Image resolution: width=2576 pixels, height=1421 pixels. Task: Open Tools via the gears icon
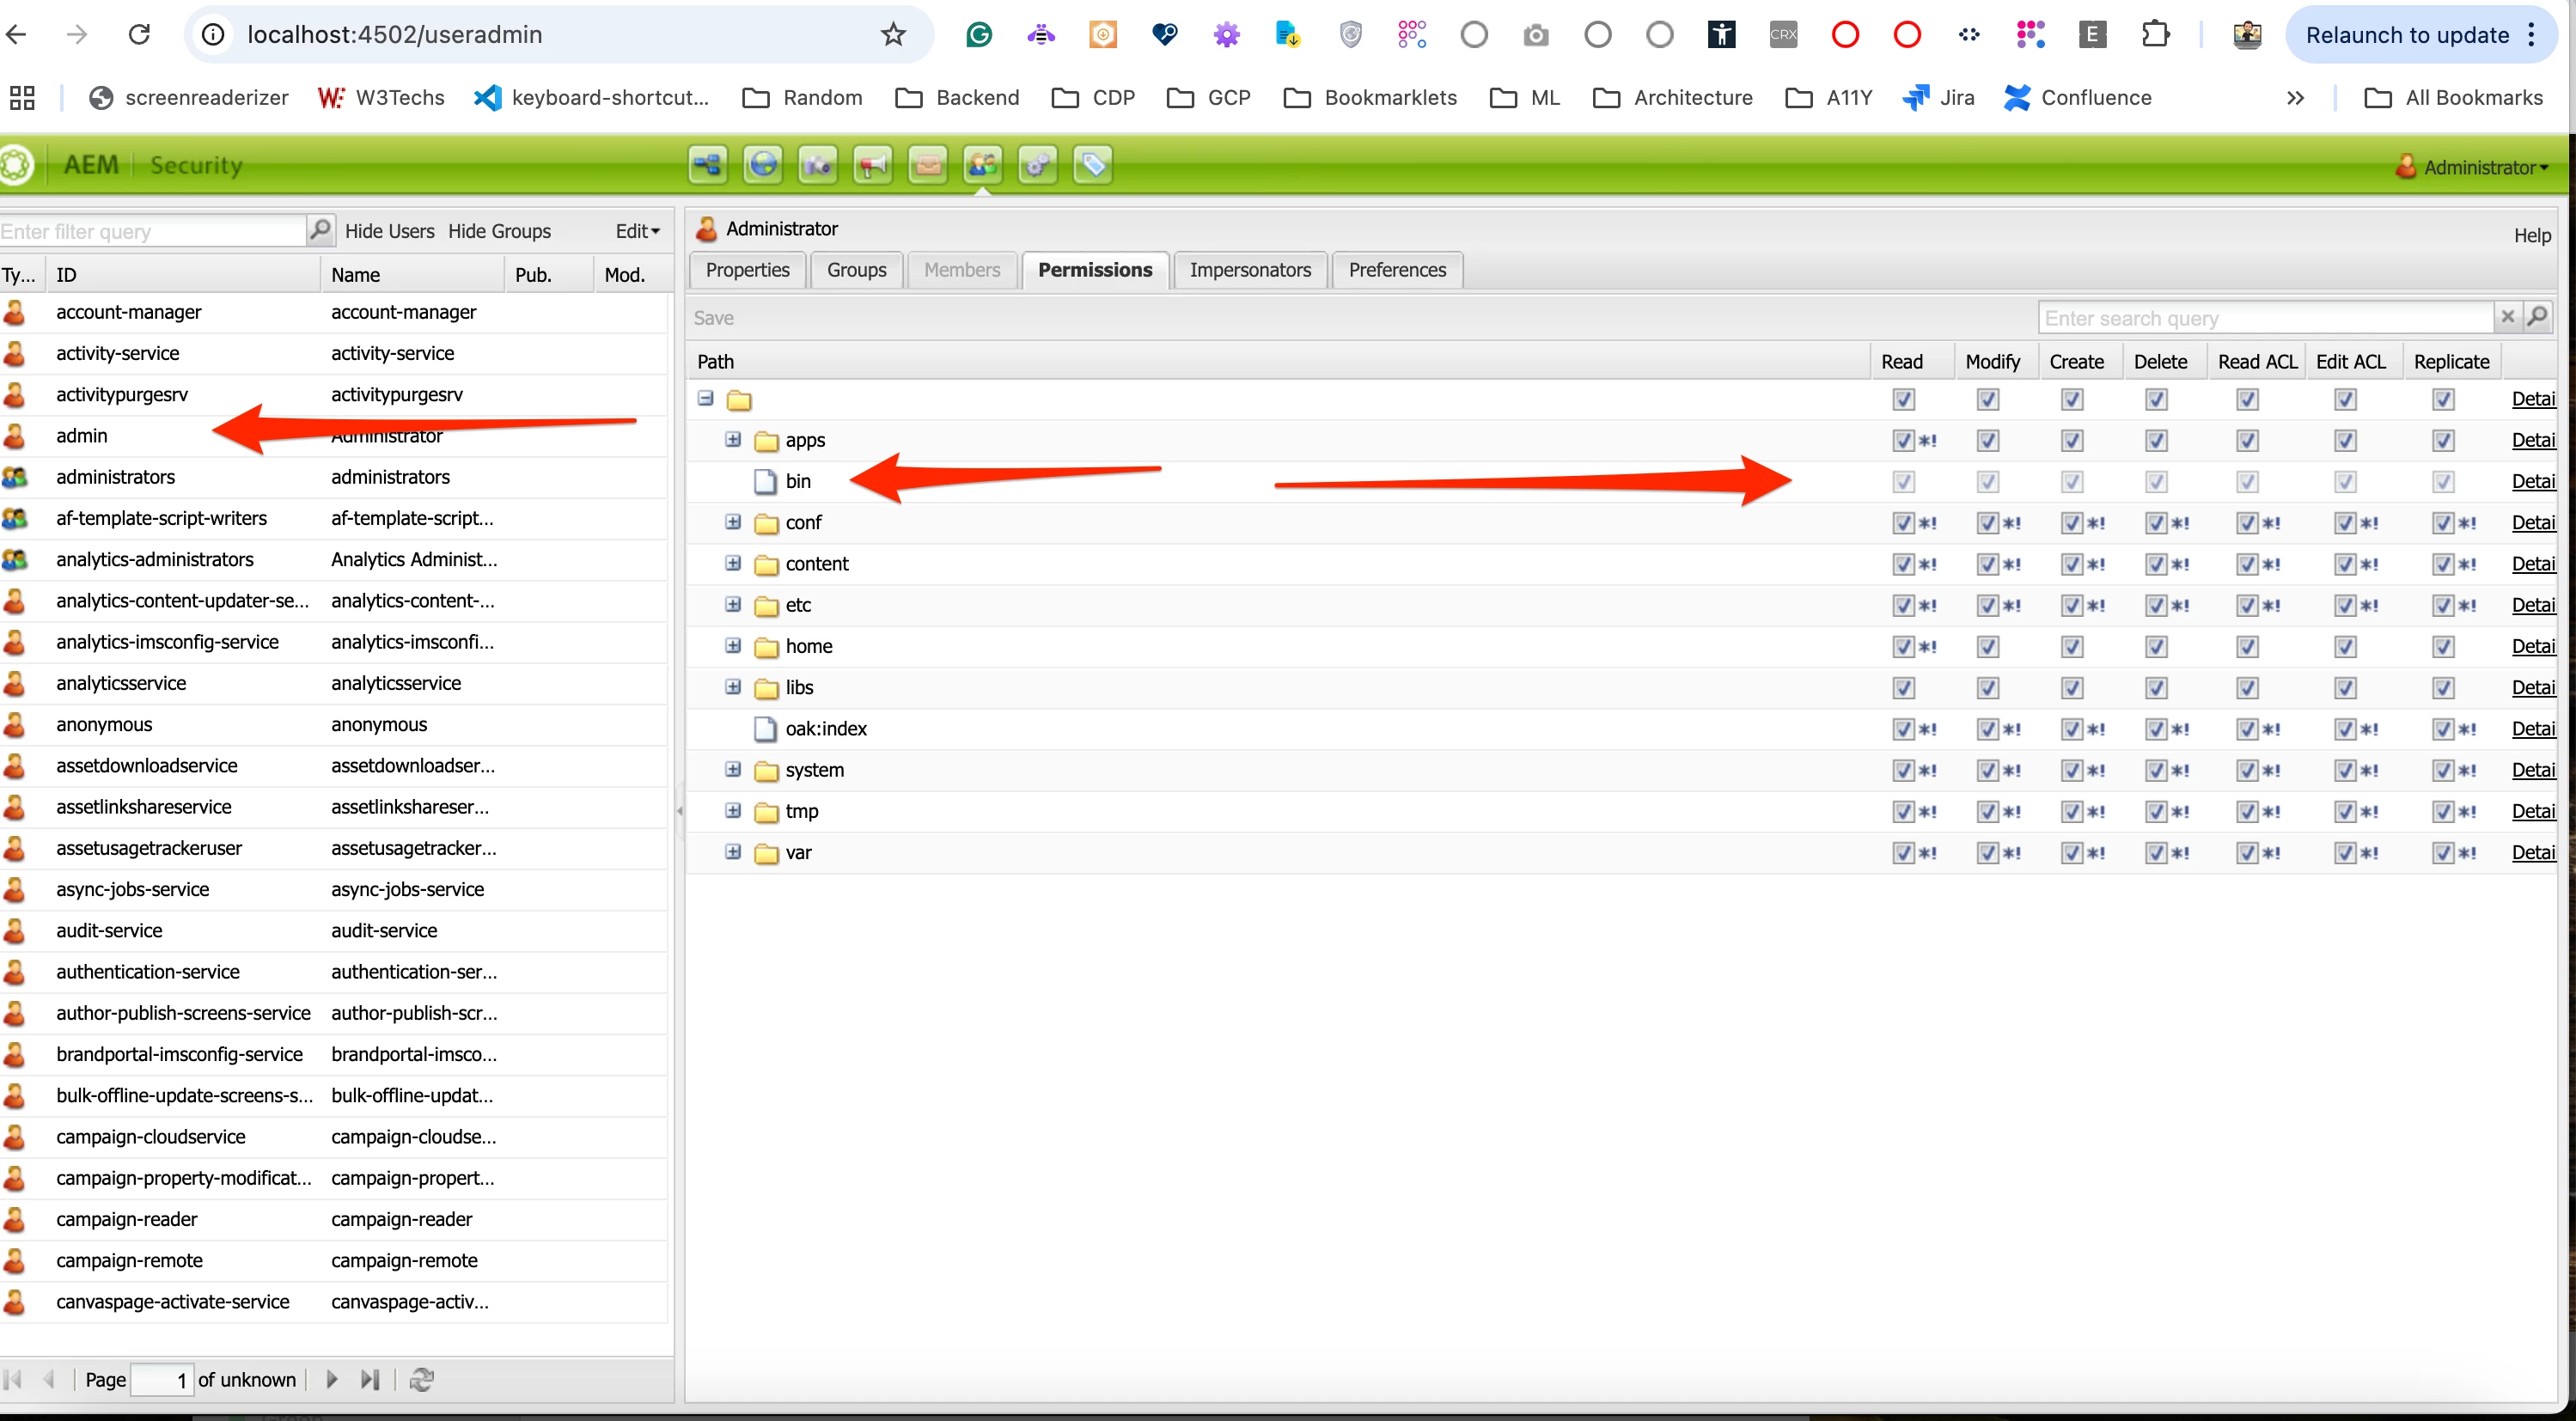point(1037,164)
